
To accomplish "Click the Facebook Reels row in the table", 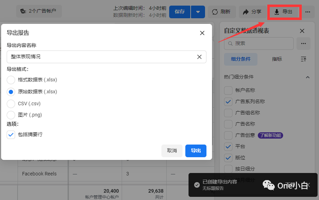I will point(39,174).
